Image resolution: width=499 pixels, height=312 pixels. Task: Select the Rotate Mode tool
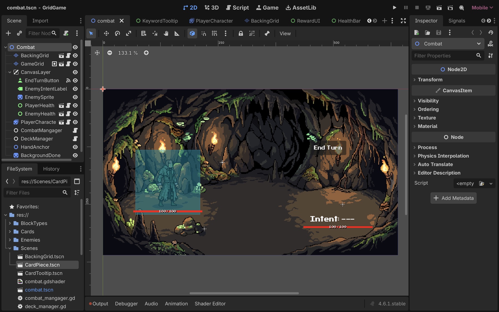click(x=117, y=34)
